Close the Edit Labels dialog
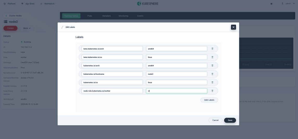This screenshot has height=139, width=298. tap(233, 27)
